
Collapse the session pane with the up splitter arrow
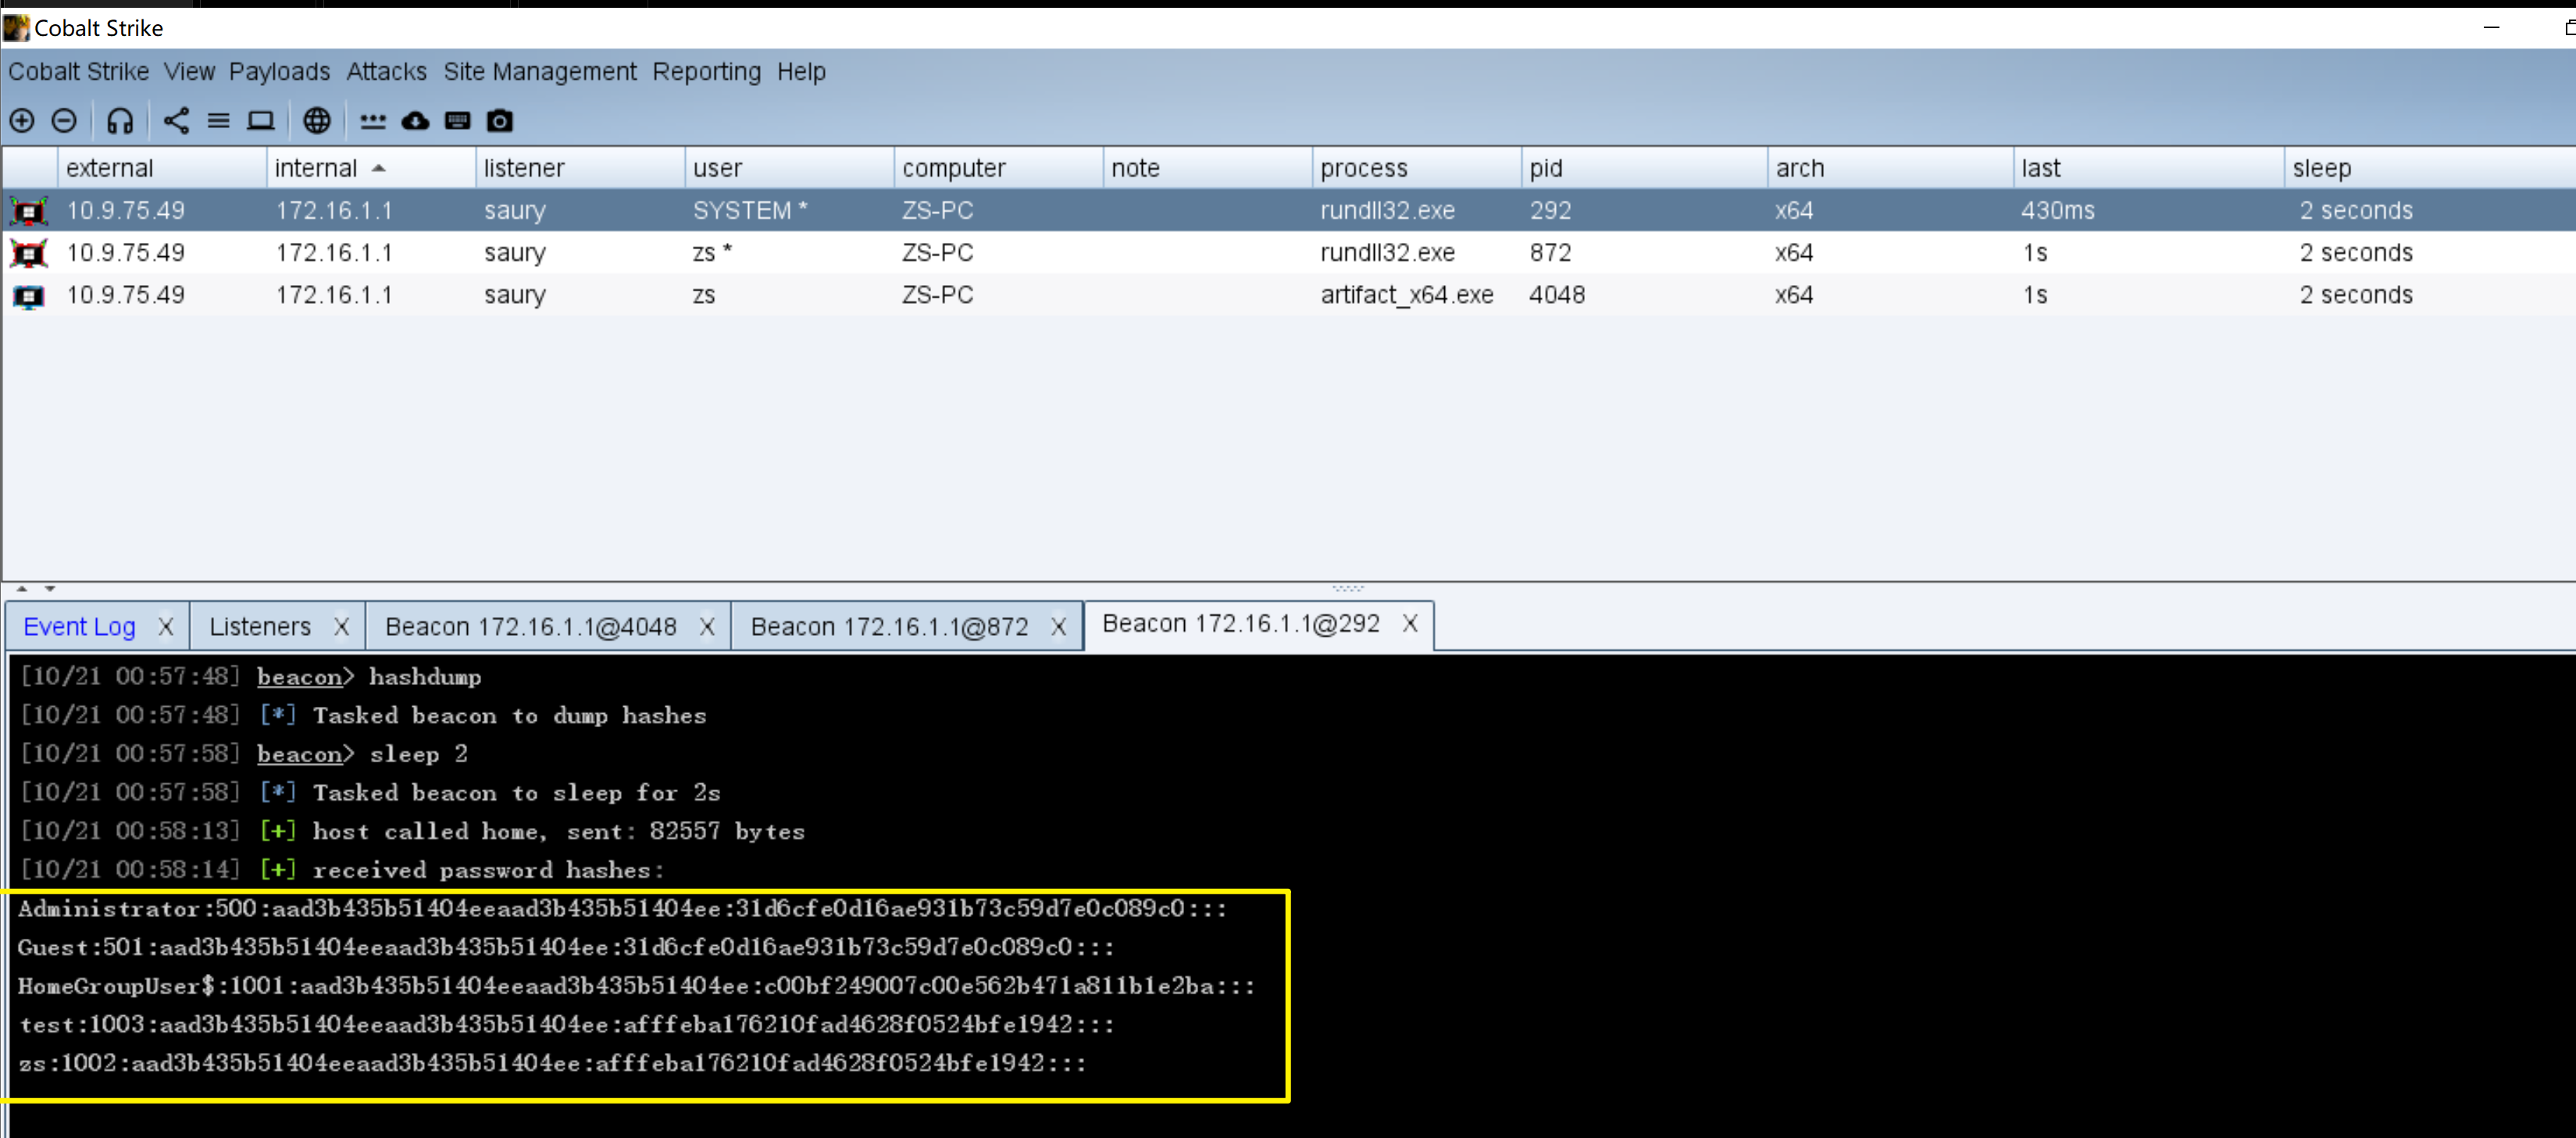coord(22,589)
